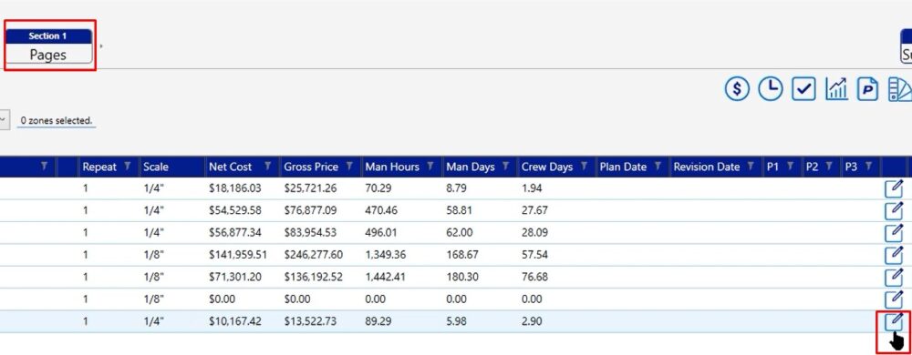912x355 pixels.
Task: Expand the arrow beside Section 1 Pages
Action: [x=101, y=46]
